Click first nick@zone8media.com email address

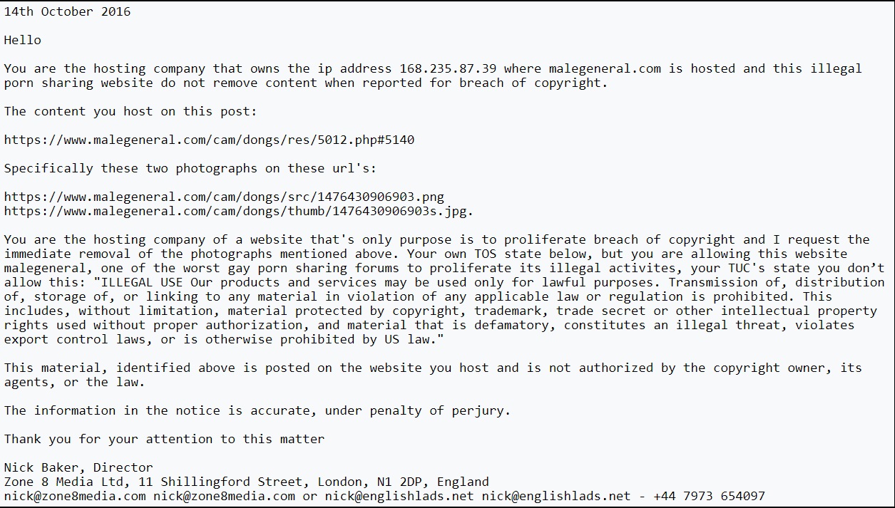tap(75, 496)
